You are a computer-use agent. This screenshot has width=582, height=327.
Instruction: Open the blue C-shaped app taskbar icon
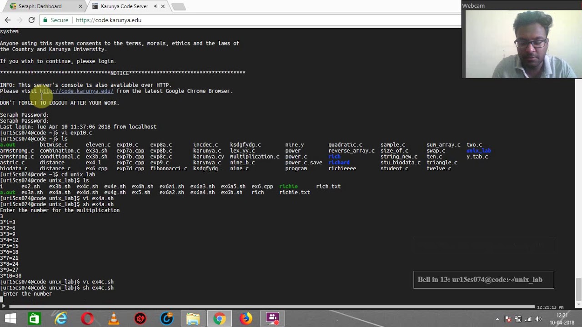pyautogui.click(x=166, y=319)
